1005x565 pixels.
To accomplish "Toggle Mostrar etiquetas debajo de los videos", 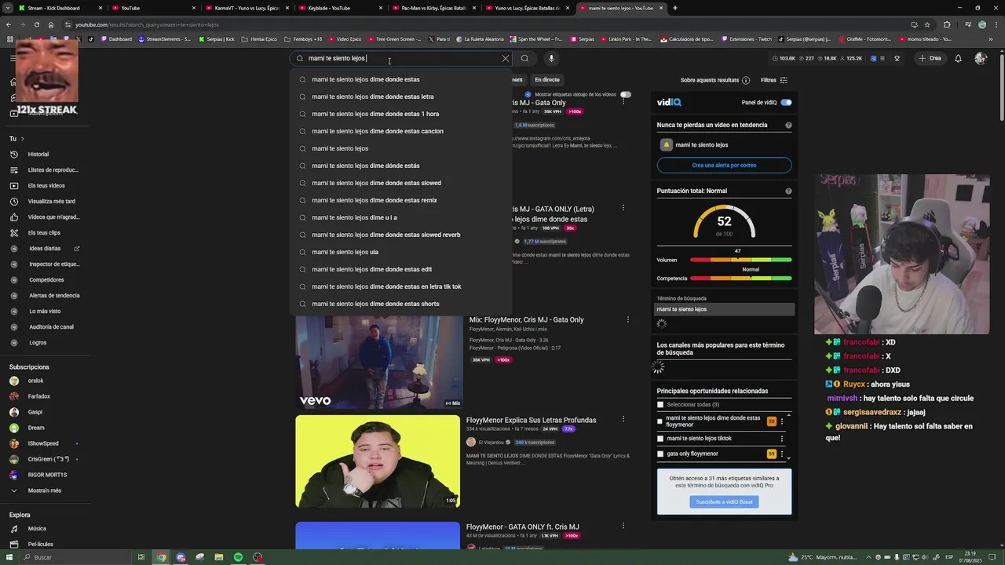I will [x=626, y=94].
